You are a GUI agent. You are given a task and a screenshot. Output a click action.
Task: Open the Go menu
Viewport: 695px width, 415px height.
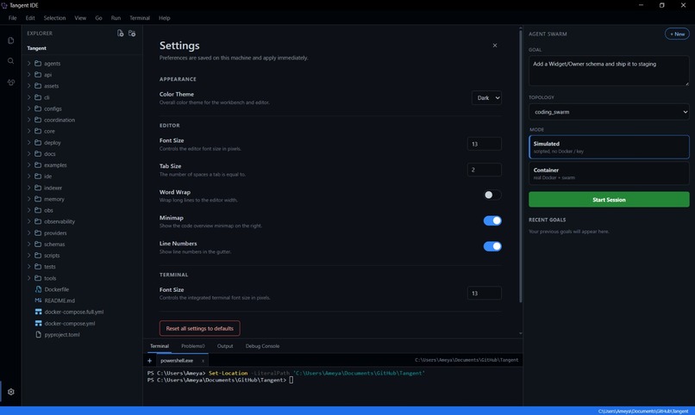click(98, 18)
